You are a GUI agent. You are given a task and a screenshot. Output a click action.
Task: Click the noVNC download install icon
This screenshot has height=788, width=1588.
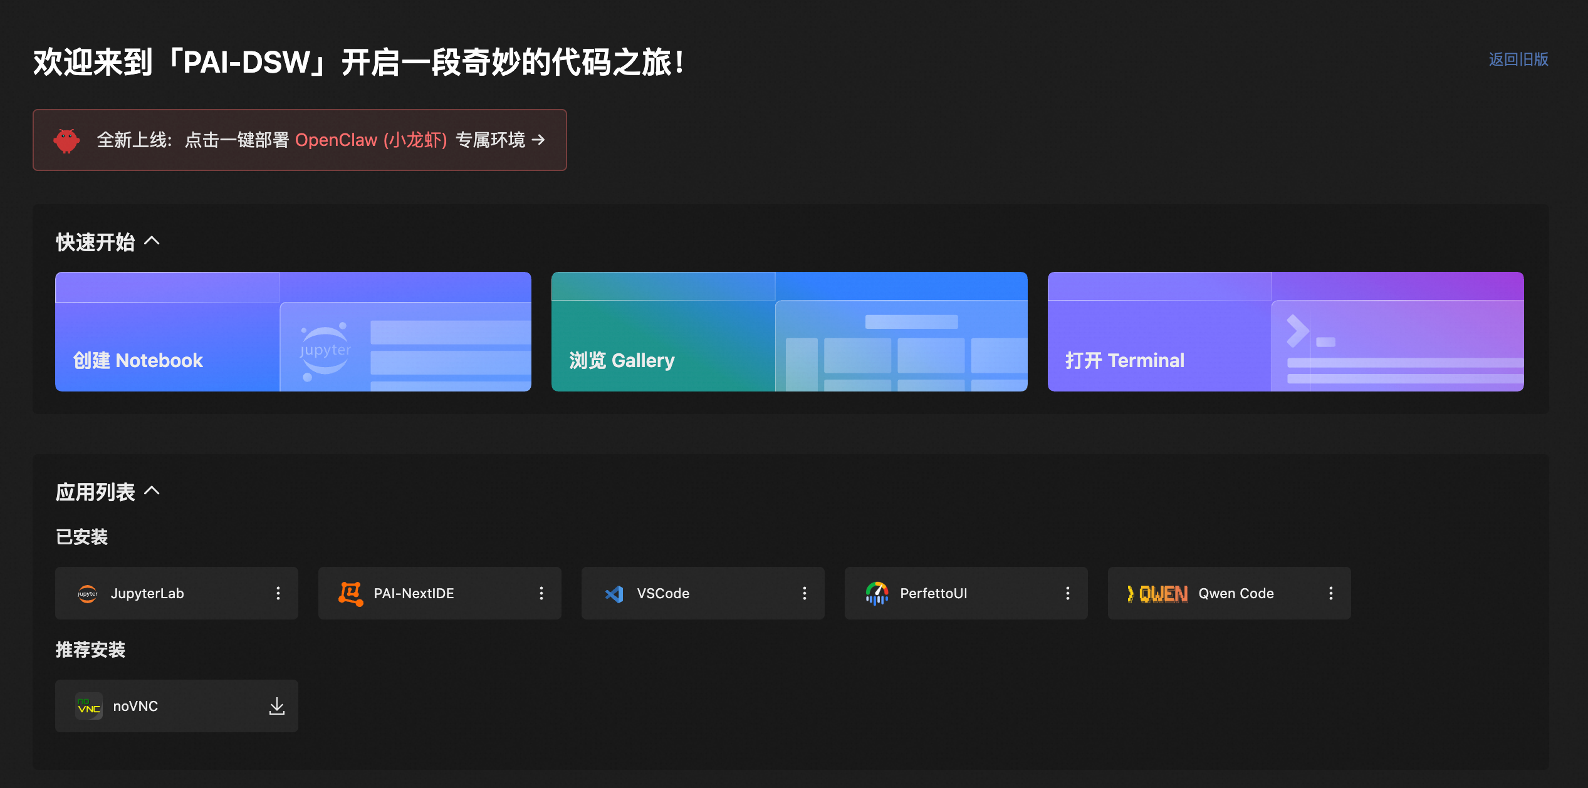click(x=276, y=706)
